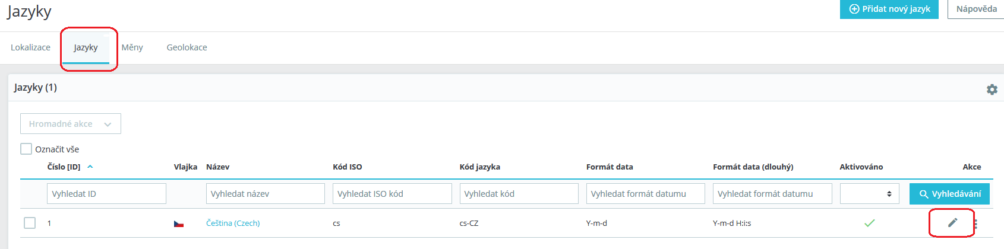This screenshot has width=1004, height=249.
Task: Click the pencil edit icon for Čeština
Action: tap(952, 223)
